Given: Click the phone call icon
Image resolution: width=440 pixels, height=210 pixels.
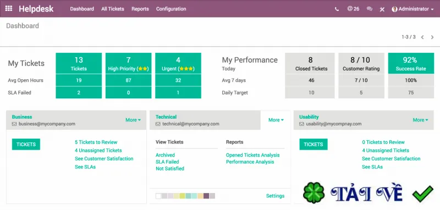Looking at the screenshot, I should 337,9.
